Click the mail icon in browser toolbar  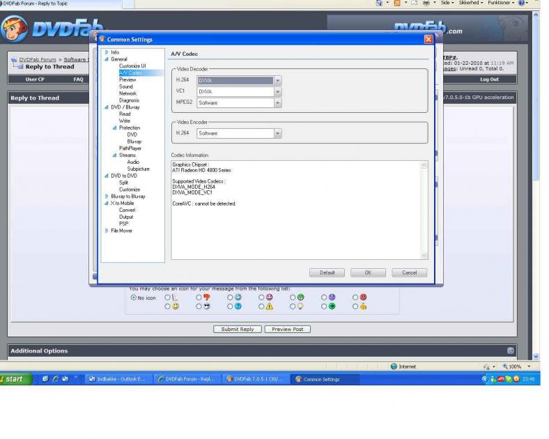point(415,3)
